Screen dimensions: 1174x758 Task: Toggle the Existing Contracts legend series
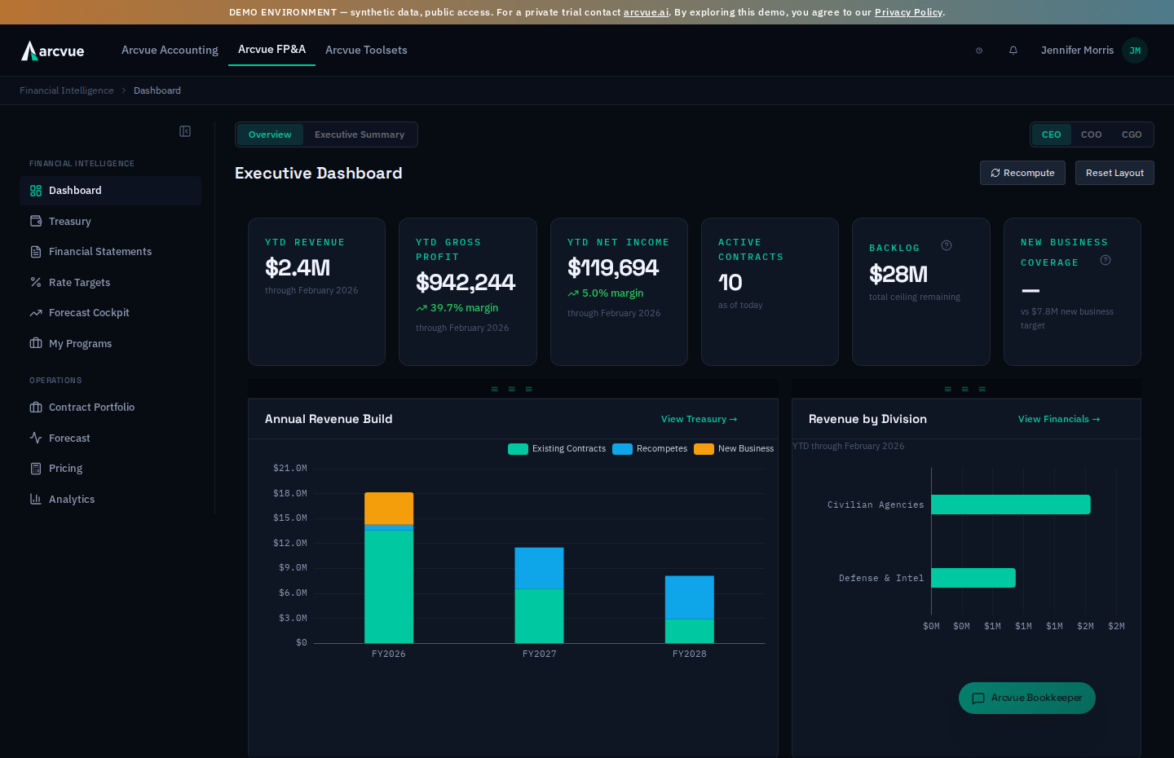click(557, 449)
